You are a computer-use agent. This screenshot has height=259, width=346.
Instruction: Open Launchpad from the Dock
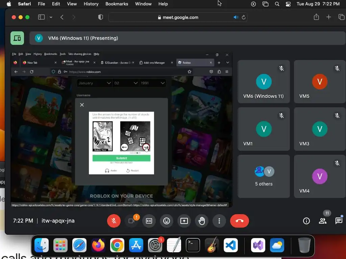pyautogui.click(x=60, y=245)
